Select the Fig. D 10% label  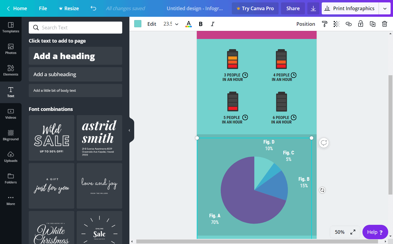click(269, 145)
